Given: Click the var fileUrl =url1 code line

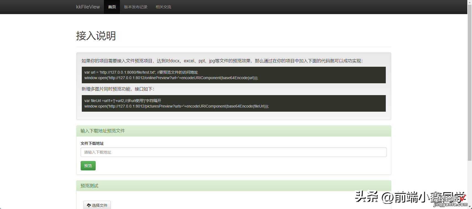Looking at the screenshot, I should (x=123, y=101).
